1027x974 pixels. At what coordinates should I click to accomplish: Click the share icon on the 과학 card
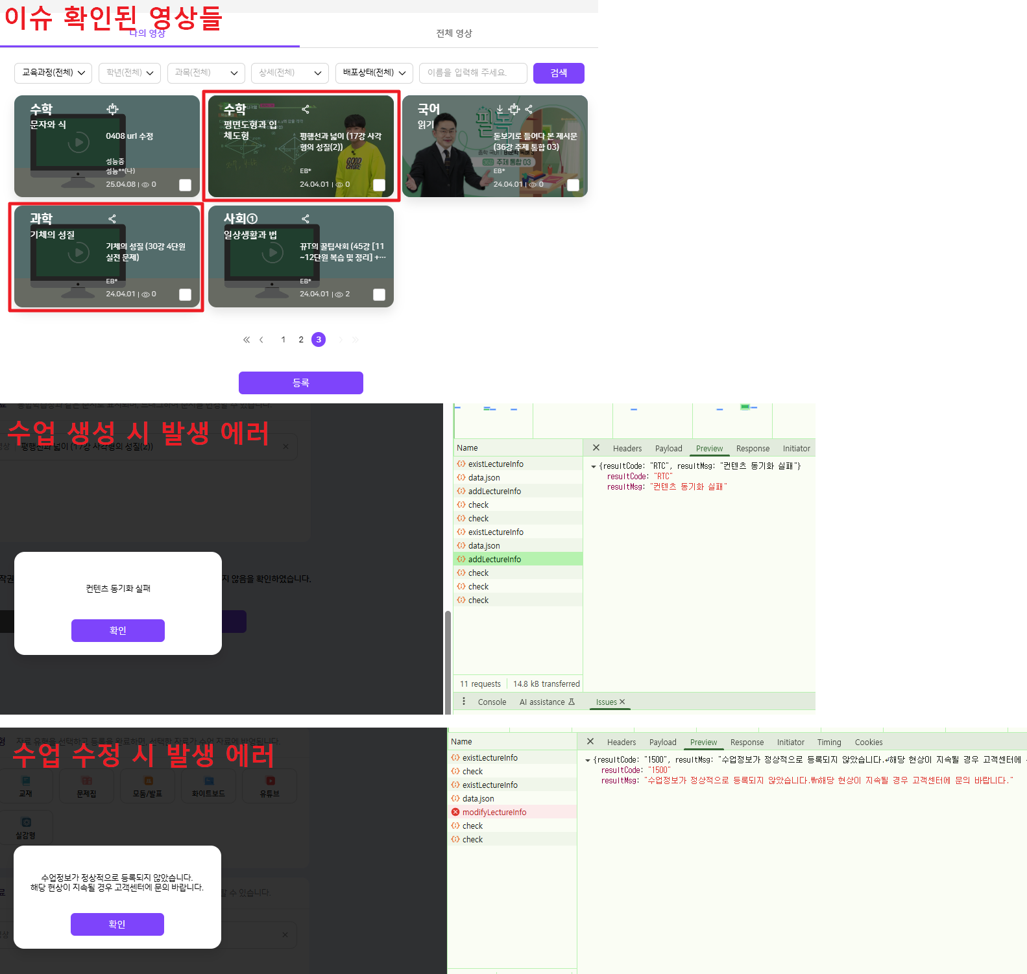pos(112,219)
